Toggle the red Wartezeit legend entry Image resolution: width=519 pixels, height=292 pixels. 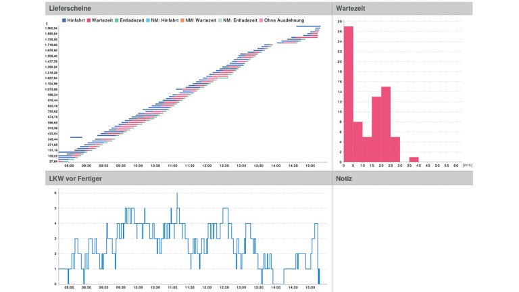point(100,20)
